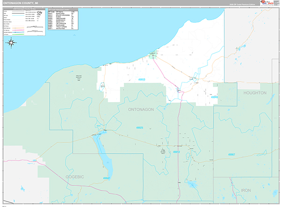The height and width of the screenshot is (207, 281).
Task: Click the Ontonagon town marker on the shoreline
Action: 152,55
